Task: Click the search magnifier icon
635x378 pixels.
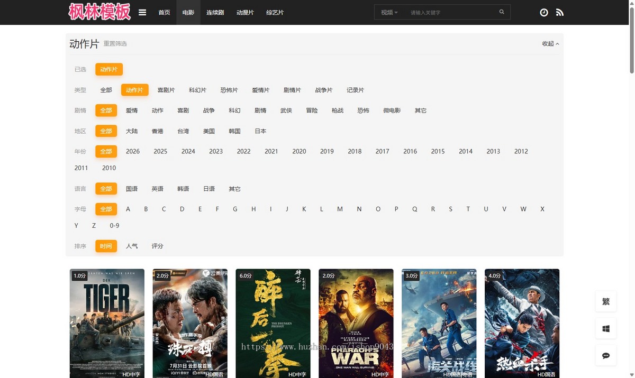Action: point(502,12)
